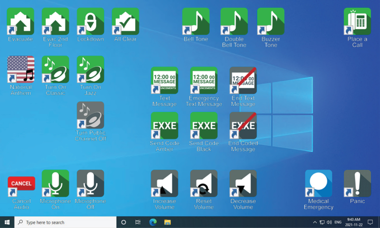The image size is (380, 228).
Task: Select the Lockdown padlock icon
Action: tap(90, 21)
